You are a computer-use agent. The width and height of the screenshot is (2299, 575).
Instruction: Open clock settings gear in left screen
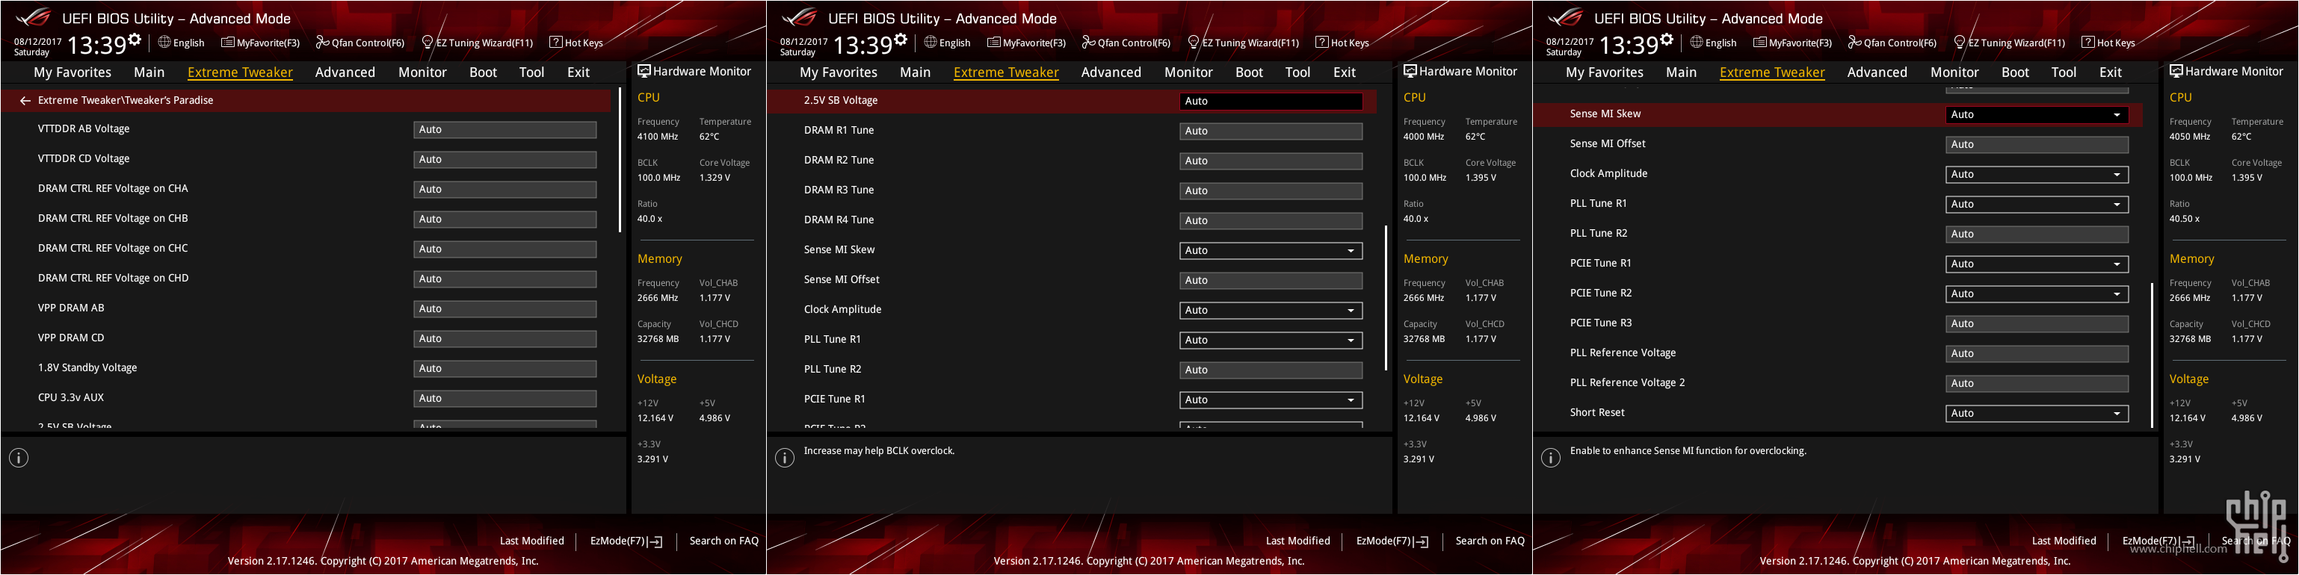coord(135,40)
